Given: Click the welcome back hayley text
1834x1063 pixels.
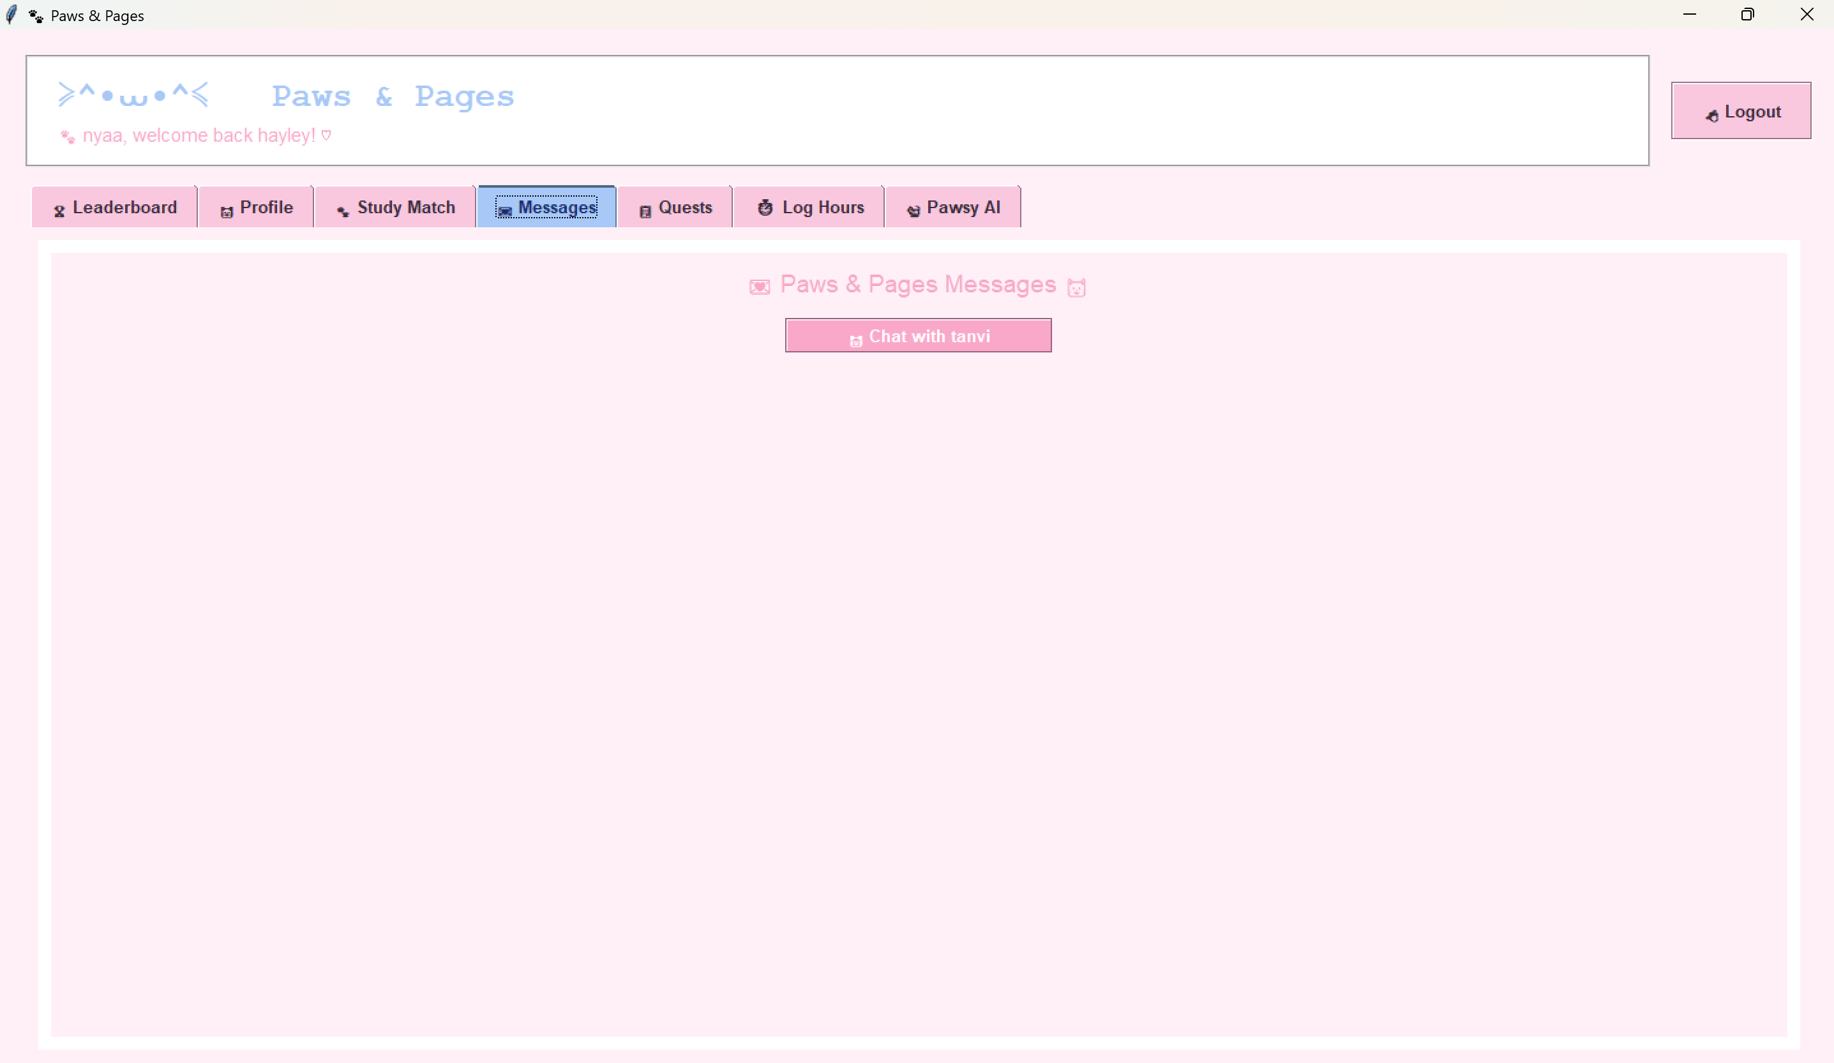Looking at the screenshot, I should [x=199, y=135].
